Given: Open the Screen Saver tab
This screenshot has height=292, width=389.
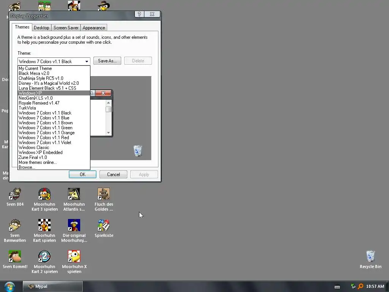Looking at the screenshot, I should coord(66,27).
